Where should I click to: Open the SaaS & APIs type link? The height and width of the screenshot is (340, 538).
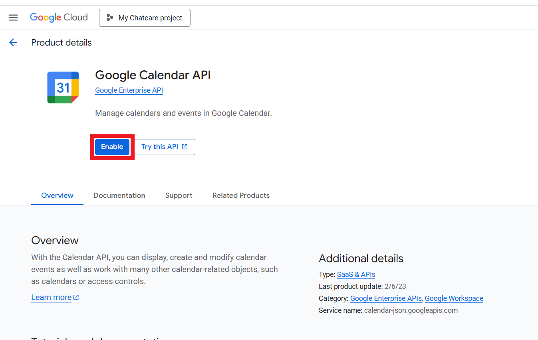pyautogui.click(x=356, y=274)
